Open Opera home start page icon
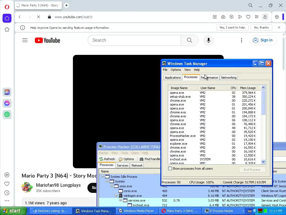 coord(7,18)
